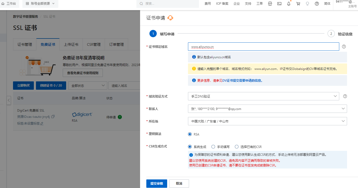Show help for 域名验证方式 field
Viewport: 358px width, 188px height.
345,96
